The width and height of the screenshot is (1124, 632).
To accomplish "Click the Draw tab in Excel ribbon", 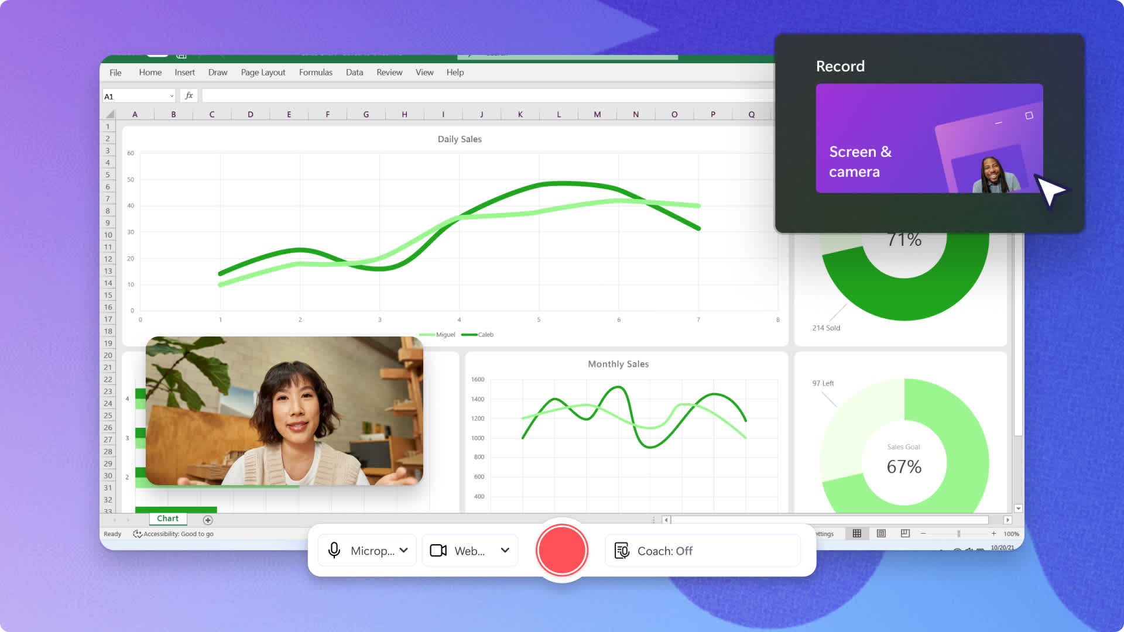I will point(218,72).
